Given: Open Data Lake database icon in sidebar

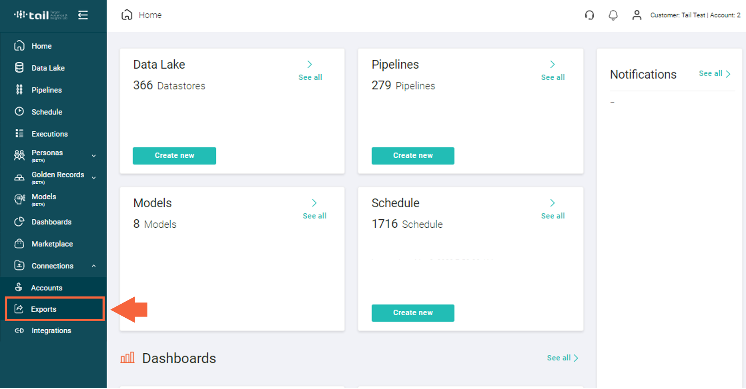Looking at the screenshot, I should tap(19, 68).
